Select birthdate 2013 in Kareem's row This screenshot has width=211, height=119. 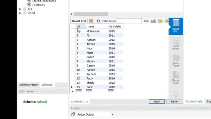pos(115,74)
